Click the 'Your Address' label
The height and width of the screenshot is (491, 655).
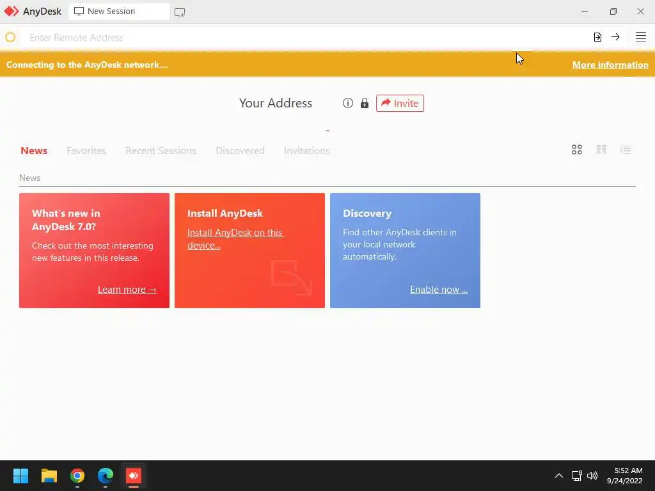[x=276, y=103]
